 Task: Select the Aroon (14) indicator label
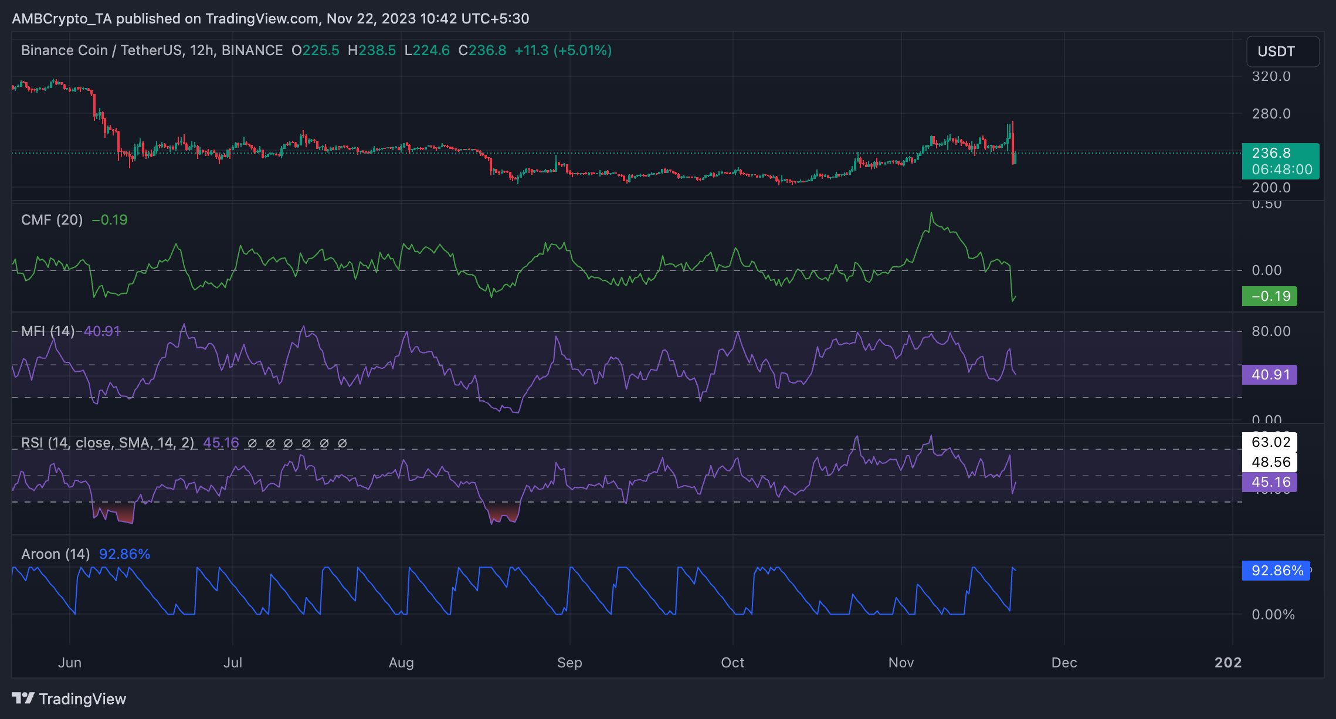click(x=56, y=554)
